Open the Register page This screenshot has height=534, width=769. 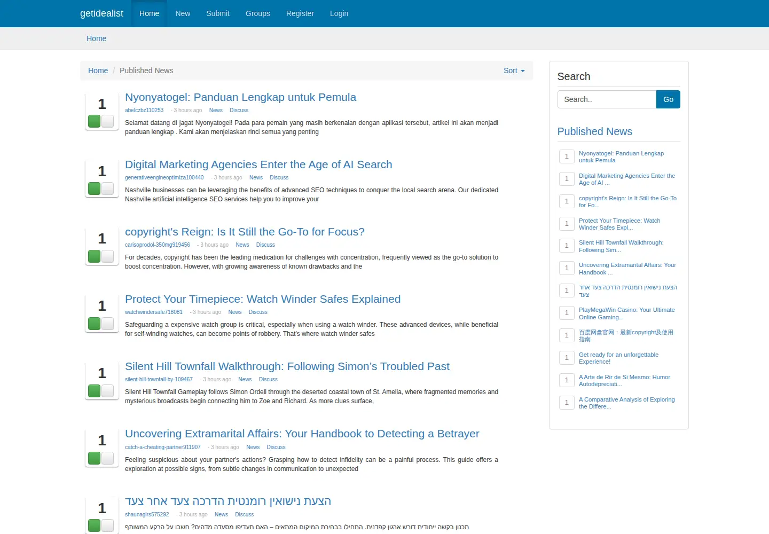coord(300,13)
